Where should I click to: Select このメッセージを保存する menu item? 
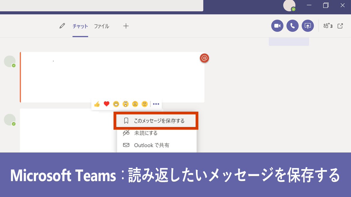(156, 121)
